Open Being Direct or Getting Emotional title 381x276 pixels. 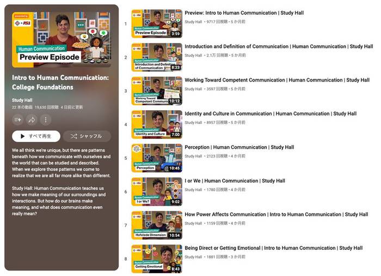(x=274, y=248)
